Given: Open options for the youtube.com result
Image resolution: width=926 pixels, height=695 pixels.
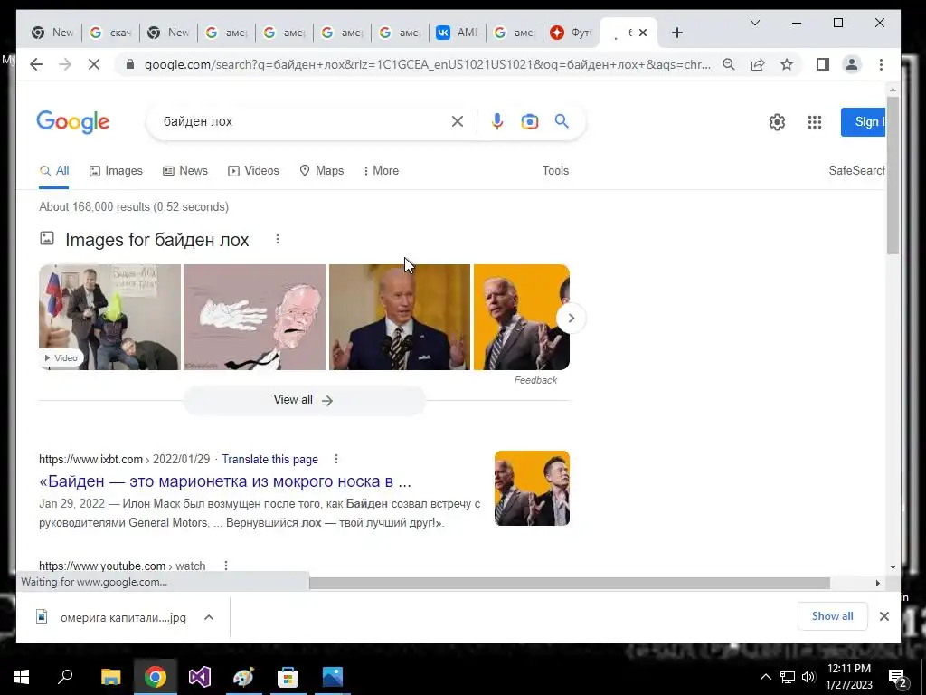Looking at the screenshot, I should [225, 566].
